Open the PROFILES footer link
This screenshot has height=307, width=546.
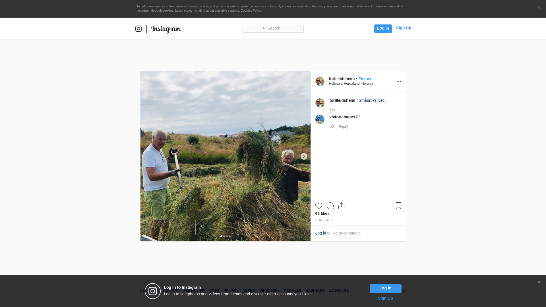[x=293, y=291]
